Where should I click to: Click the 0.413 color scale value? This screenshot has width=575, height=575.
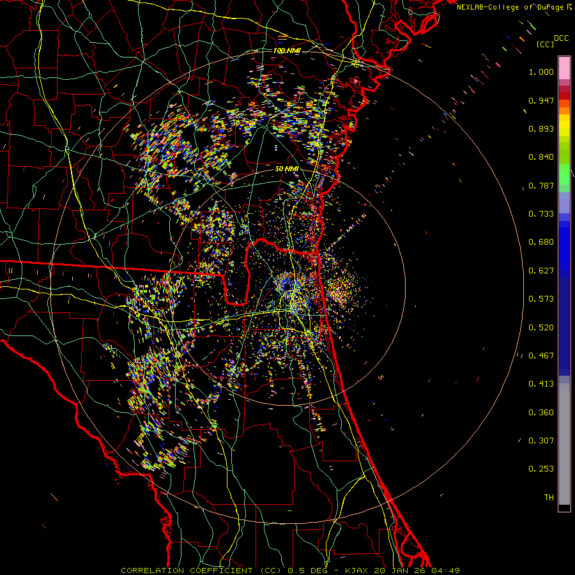(541, 384)
